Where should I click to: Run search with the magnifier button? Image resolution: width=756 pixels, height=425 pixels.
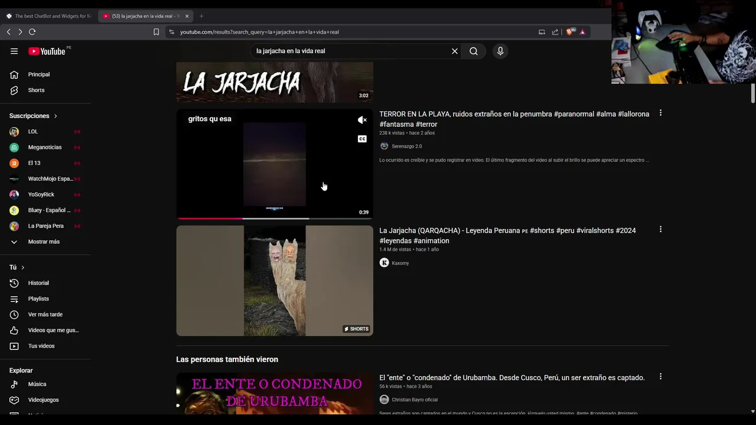point(474,51)
